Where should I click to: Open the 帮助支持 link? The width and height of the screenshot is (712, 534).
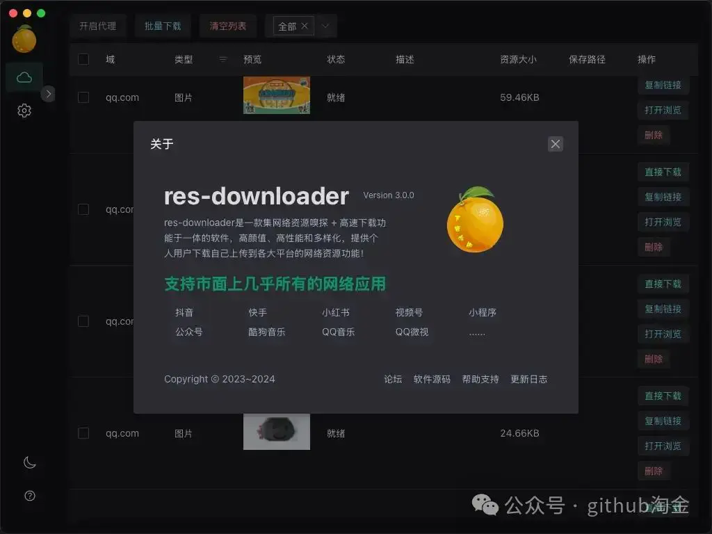[480, 379]
